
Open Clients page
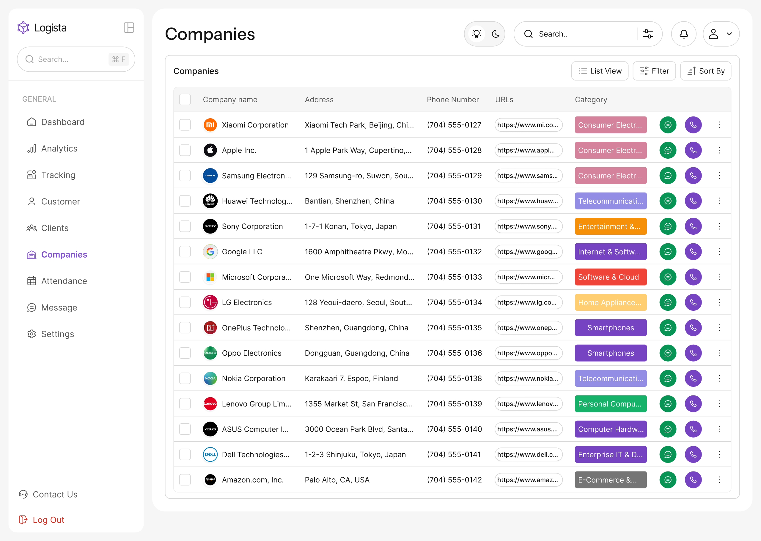[x=48, y=228]
